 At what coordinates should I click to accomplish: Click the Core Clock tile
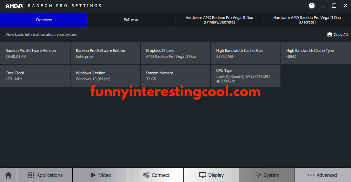click(x=35, y=76)
